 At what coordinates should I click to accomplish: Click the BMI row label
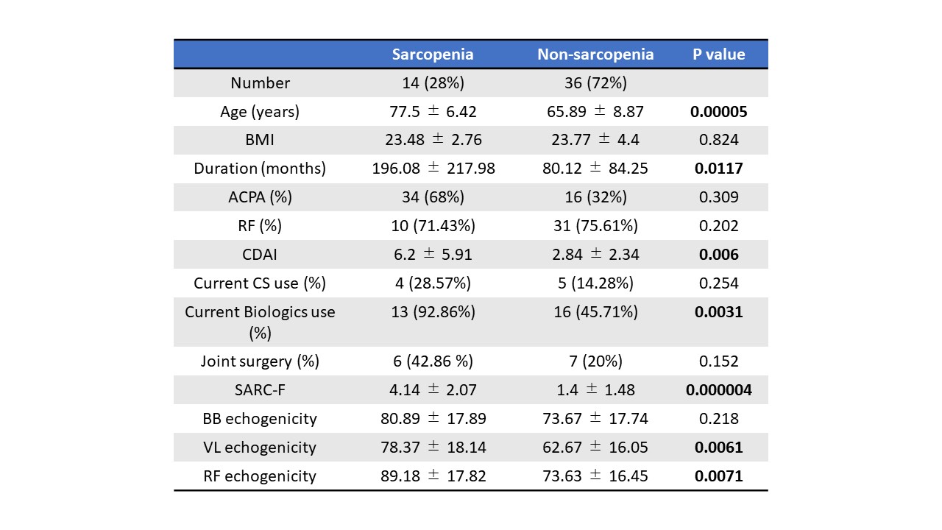pyautogui.click(x=260, y=140)
